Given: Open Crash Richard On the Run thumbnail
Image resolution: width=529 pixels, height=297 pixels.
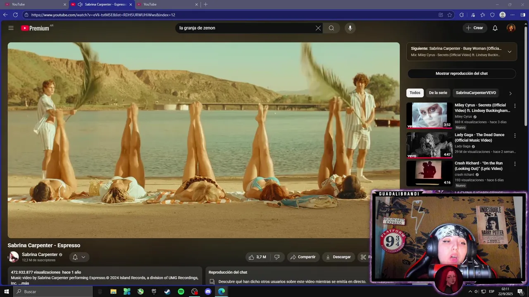Looking at the screenshot, I should click(429, 173).
